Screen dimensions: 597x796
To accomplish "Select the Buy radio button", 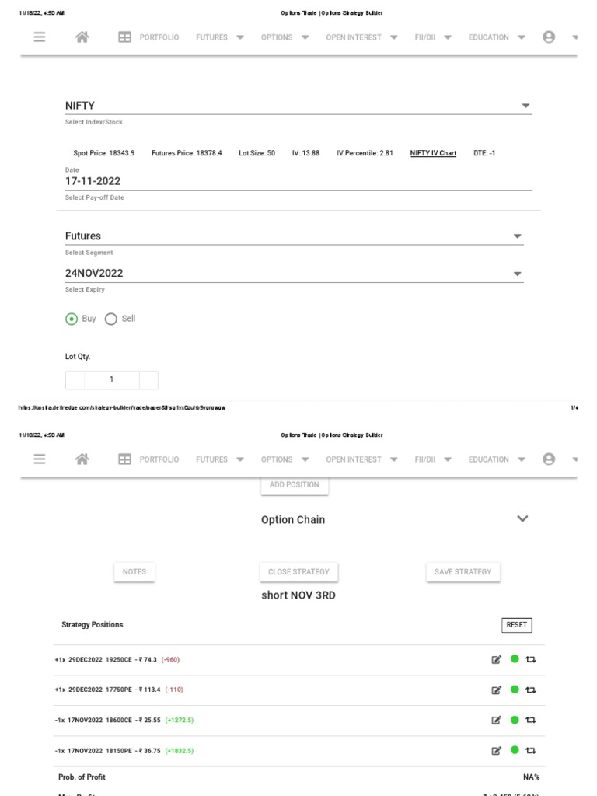I will click(72, 319).
